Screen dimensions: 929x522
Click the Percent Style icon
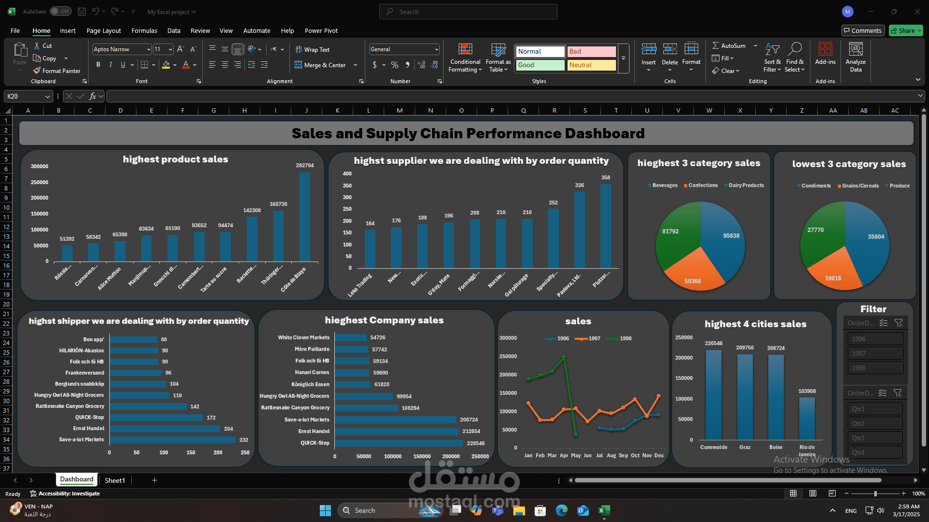point(395,65)
